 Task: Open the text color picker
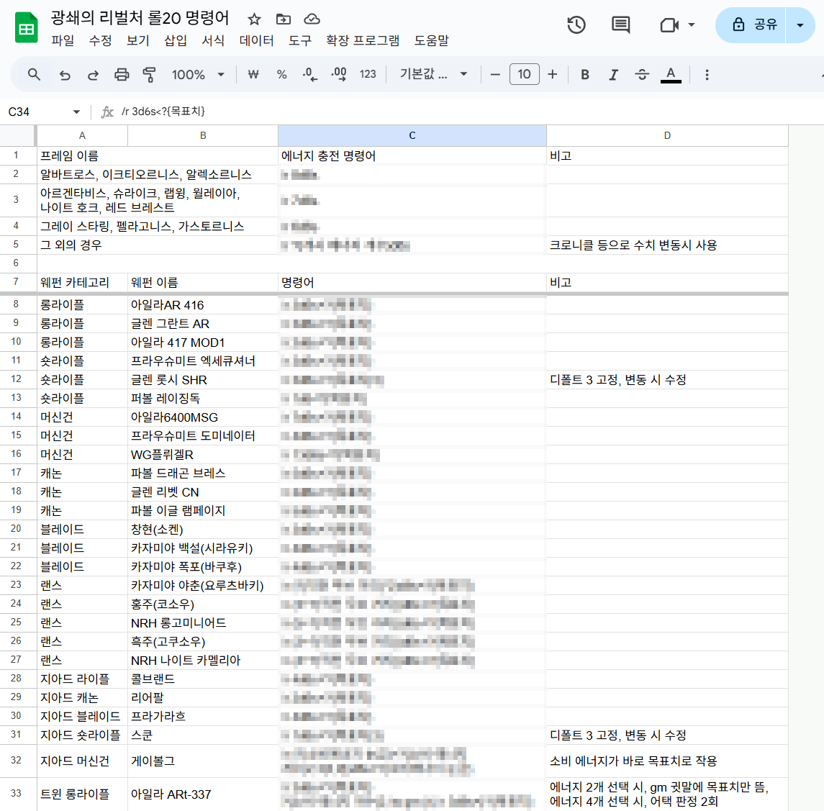[x=671, y=75]
